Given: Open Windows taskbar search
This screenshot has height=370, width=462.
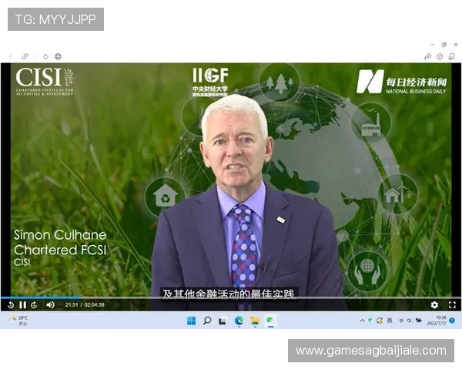Looking at the screenshot, I should point(207,321).
